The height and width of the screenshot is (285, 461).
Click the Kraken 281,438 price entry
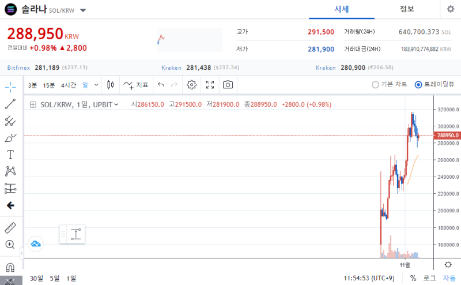(x=200, y=67)
